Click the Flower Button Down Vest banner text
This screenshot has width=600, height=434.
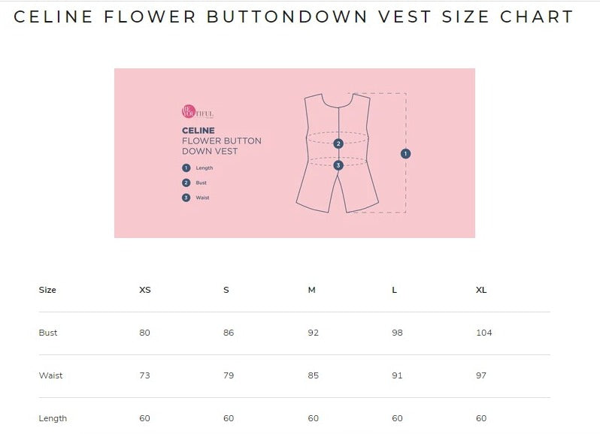(x=221, y=146)
